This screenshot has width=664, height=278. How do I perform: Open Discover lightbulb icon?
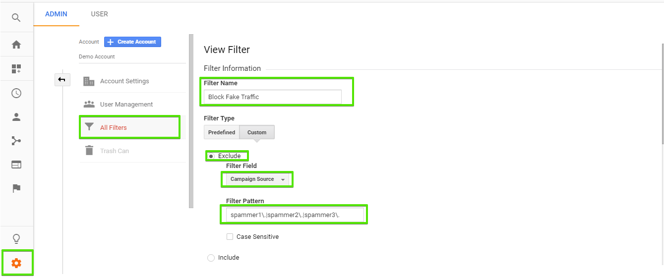[x=16, y=239]
